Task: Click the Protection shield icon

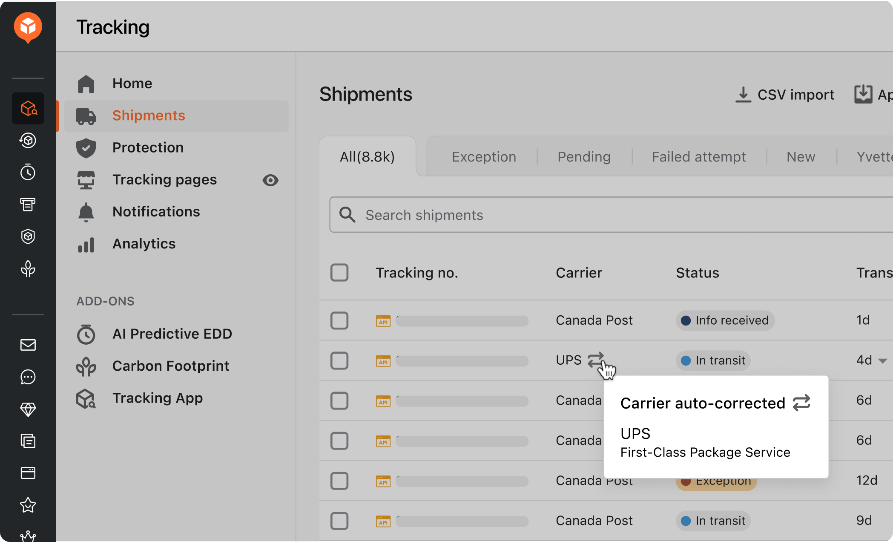Action: 86,148
